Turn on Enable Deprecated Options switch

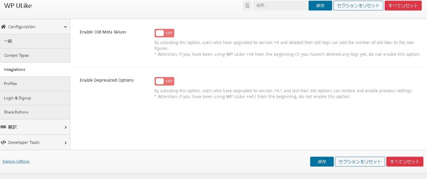click(164, 81)
